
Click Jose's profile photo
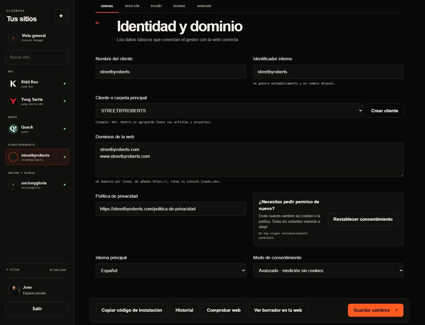coord(14,290)
